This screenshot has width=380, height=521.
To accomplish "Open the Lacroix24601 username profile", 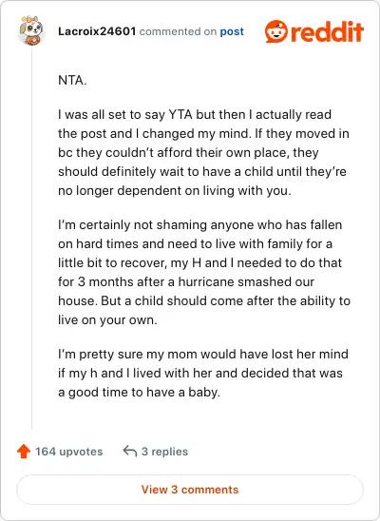I will [x=97, y=31].
